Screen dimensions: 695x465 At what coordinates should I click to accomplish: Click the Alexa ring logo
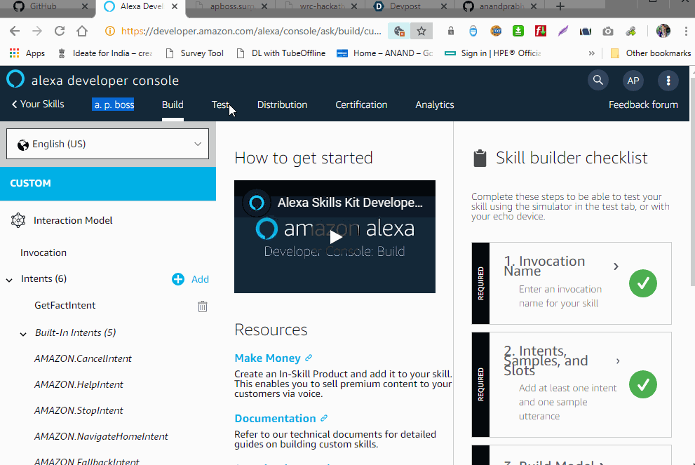(x=15, y=79)
